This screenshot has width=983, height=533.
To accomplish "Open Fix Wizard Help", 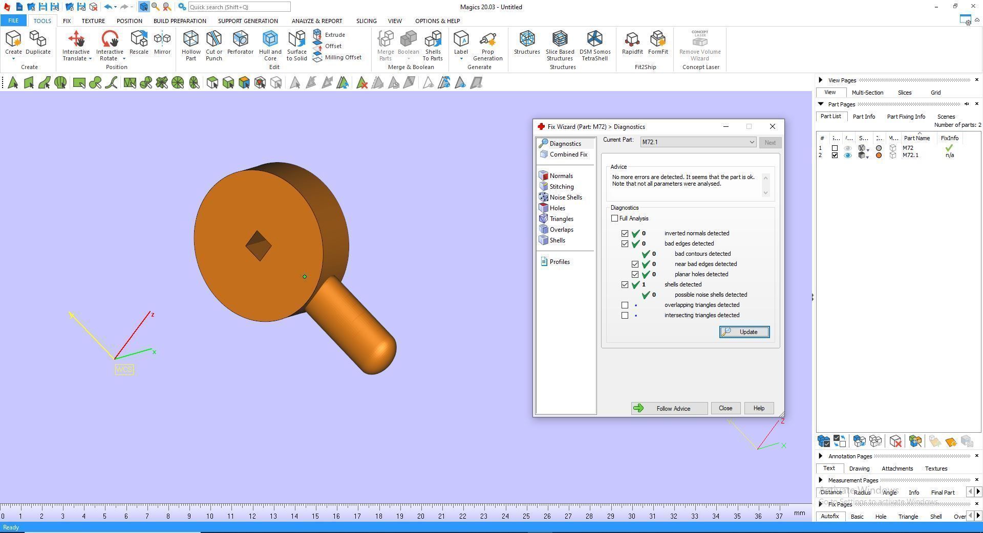I will click(759, 408).
